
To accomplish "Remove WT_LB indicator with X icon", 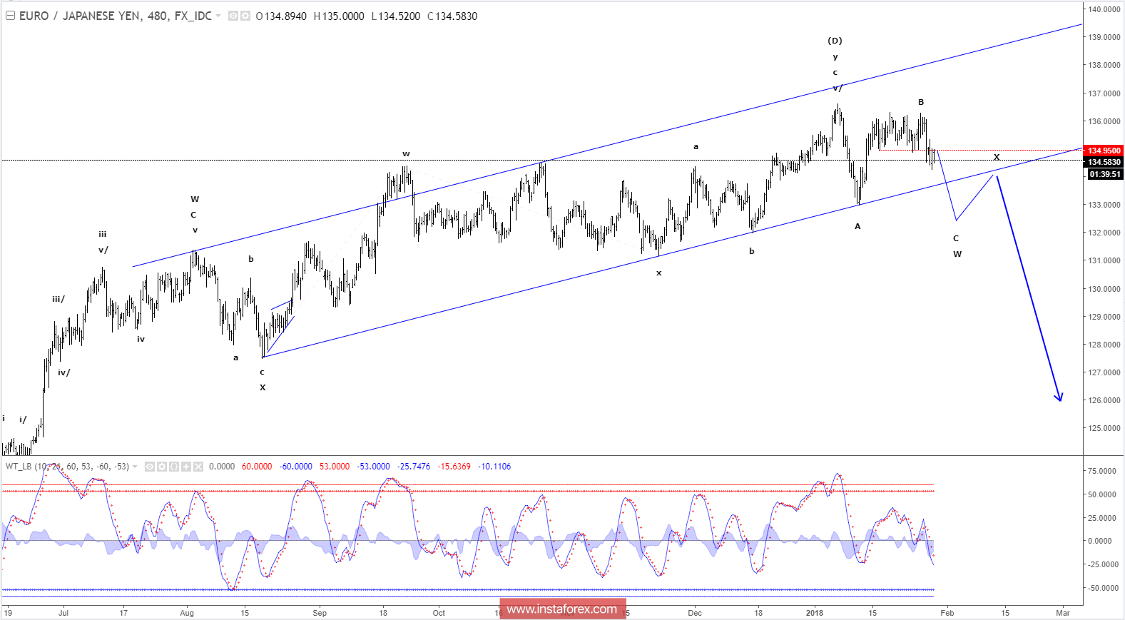I will pyautogui.click(x=198, y=467).
